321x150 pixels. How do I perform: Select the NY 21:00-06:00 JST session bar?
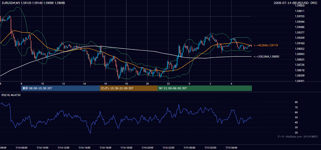[205, 88]
